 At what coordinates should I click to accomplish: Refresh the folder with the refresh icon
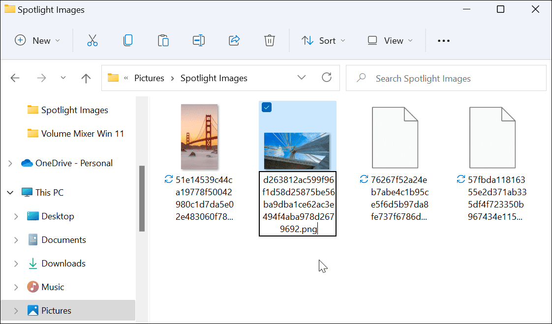tap(327, 78)
